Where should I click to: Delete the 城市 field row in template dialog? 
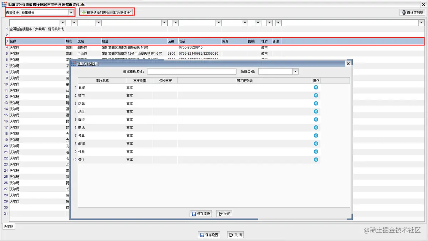point(316,95)
